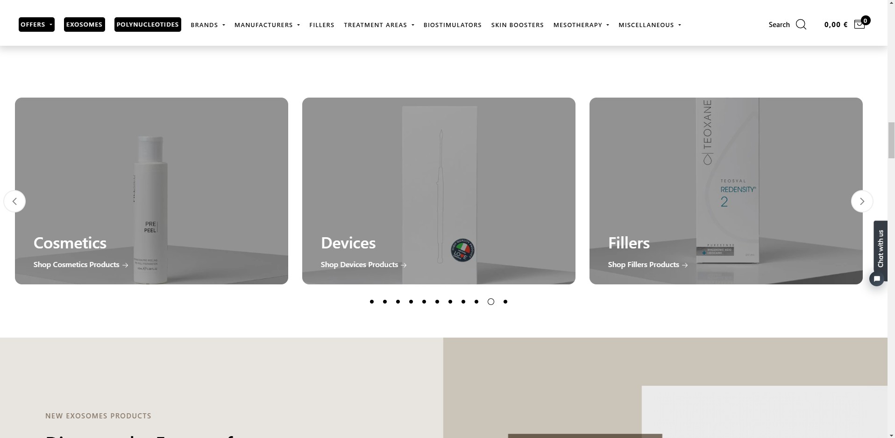Open the Treatment Areas dropdown
Viewport: 895px width, 438px height.
(x=379, y=25)
